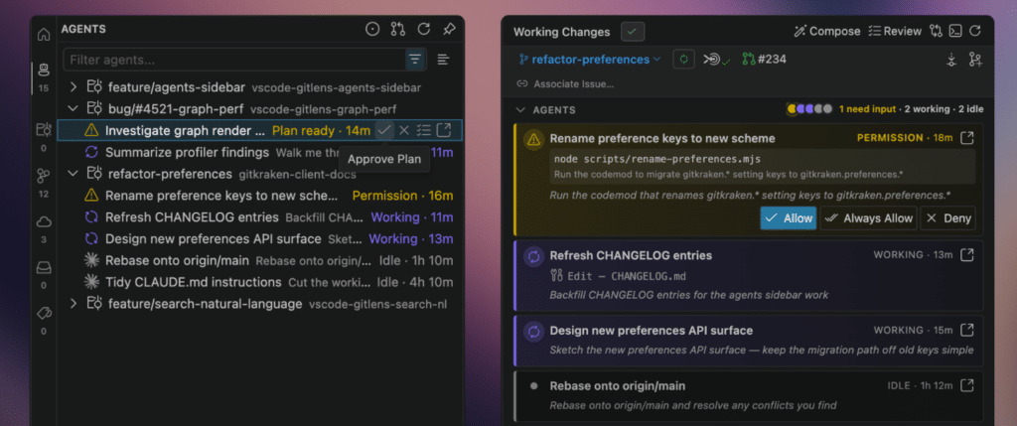
Task: Click the Allow button
Action: (x=788, y=218)
